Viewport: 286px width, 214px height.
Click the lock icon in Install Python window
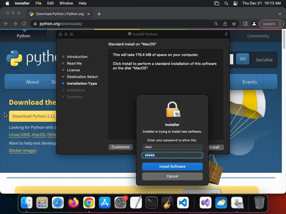coord(226,34)
